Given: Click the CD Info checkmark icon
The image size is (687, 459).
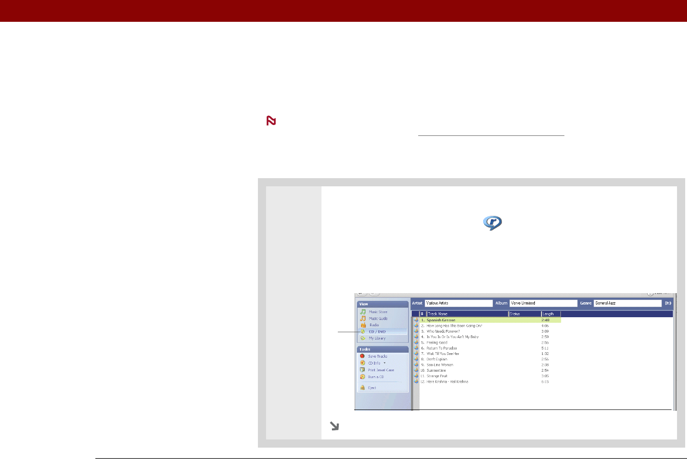Looking at the screenshot, I should 362,363.
